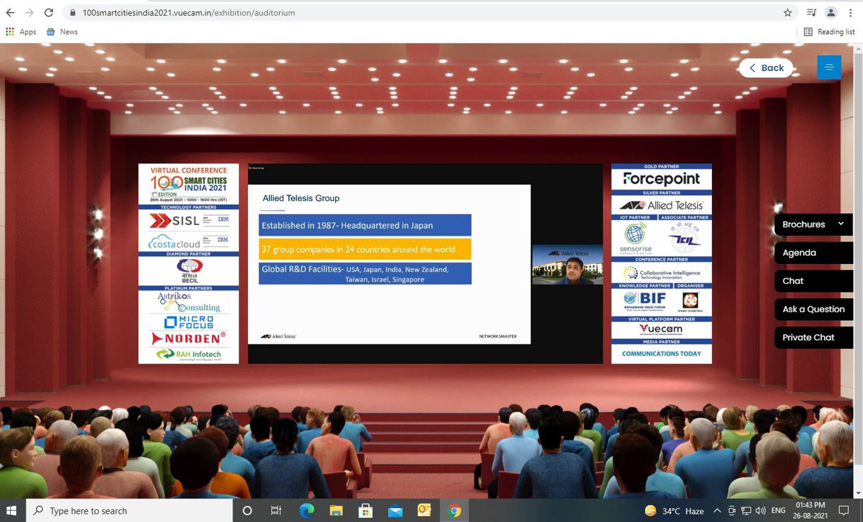Screen dimensions: 863x522
Task: Click the 100 Smart Cities India 2021 banner
Action: click(x=188, y=184)
